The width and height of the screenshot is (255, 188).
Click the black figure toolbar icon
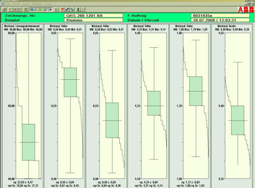(x=78, y=9)
